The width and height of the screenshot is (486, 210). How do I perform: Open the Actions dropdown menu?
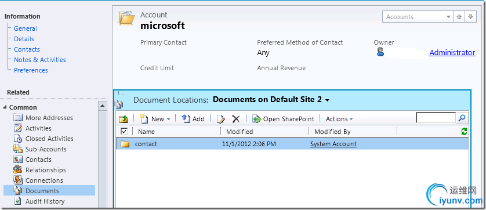click(x=339, y=119)
